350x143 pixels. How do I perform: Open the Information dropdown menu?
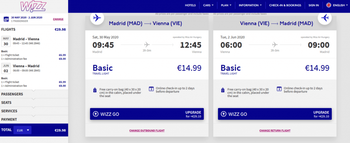[250, 5]
